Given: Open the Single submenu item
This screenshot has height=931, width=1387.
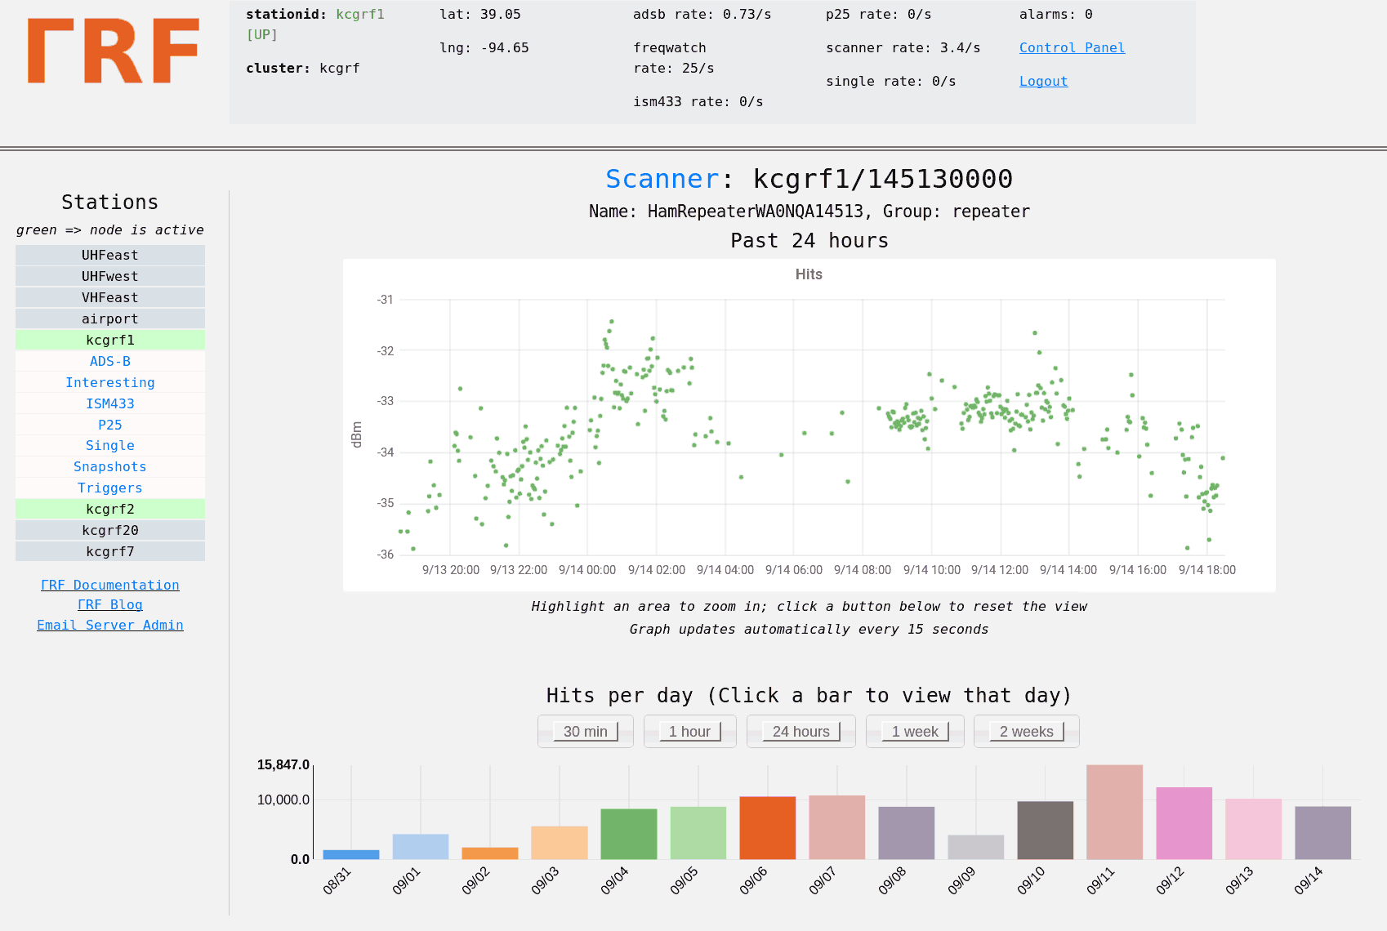Looking at the screenshot, I should coord(110,445).
